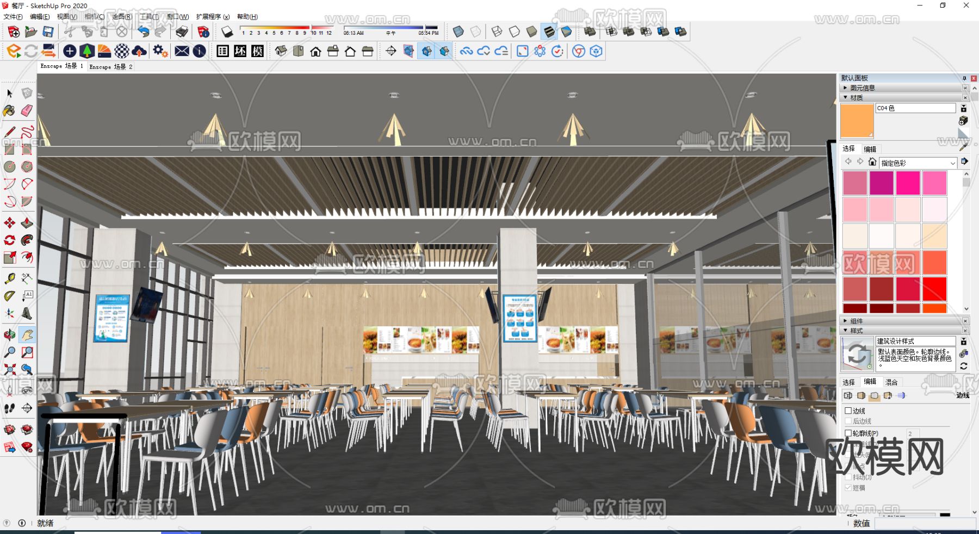Toggle X-ray face style icon
The image size is (979, 534).
(458, 32)
